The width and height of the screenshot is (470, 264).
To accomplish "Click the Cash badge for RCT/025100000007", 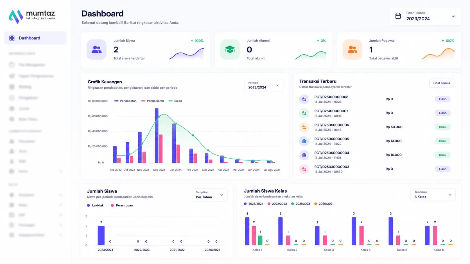I will coord(442,113).
